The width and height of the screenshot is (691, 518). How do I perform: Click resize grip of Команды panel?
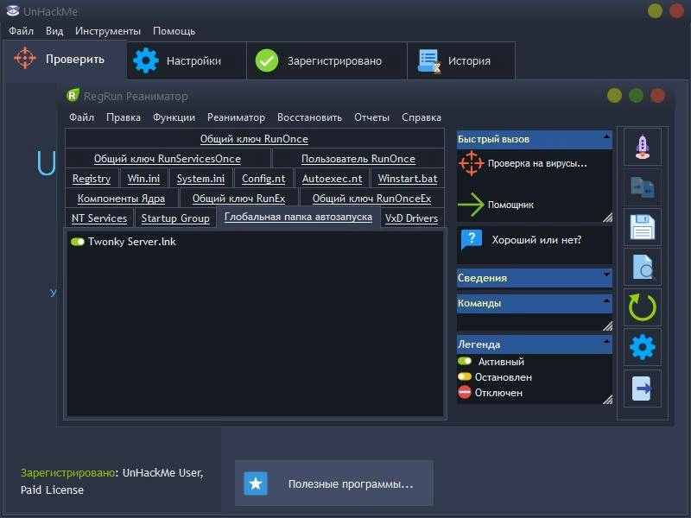(x=607, y=325)
